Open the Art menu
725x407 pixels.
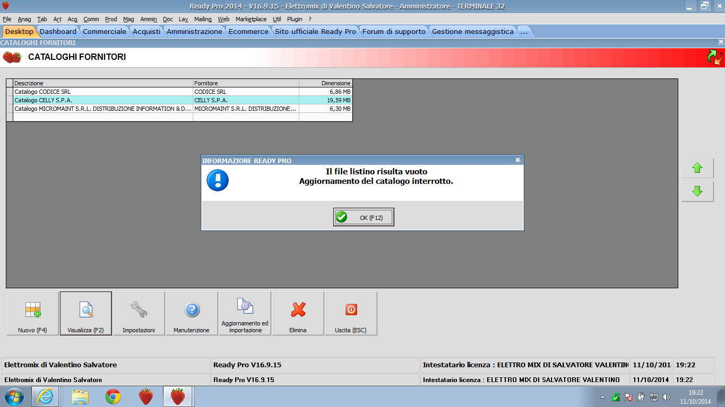tap(57, 19)
